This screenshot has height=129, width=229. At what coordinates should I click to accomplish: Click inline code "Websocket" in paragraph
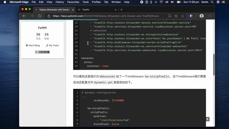[107, 76]
